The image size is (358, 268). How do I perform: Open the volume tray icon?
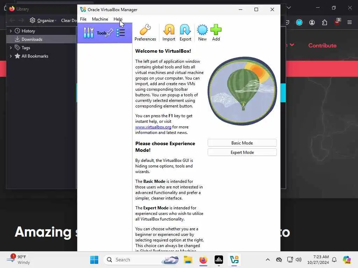299,260
